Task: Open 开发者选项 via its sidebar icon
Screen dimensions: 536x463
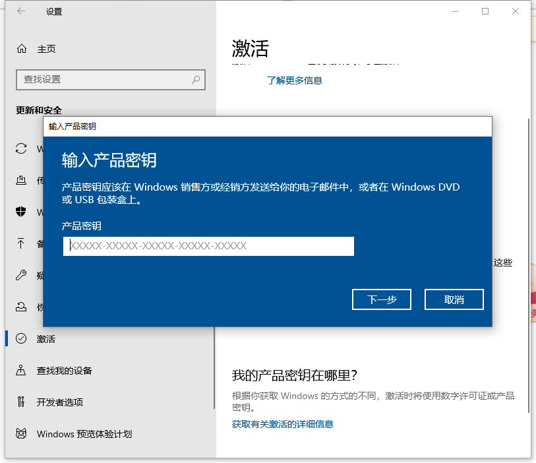Action: [x=20, y=402]
